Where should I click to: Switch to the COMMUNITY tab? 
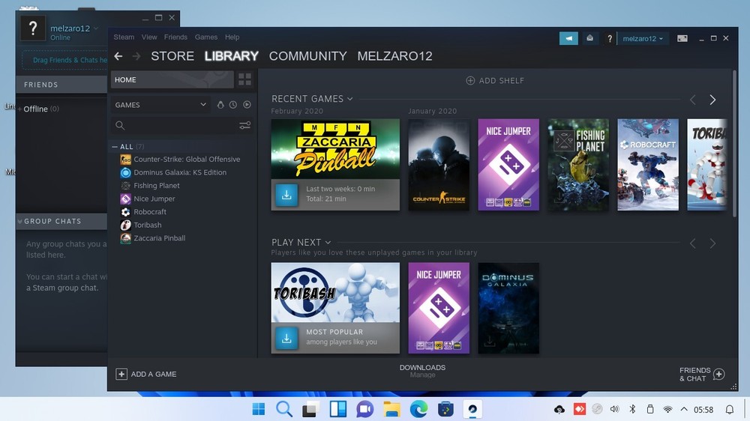(307, 56)
